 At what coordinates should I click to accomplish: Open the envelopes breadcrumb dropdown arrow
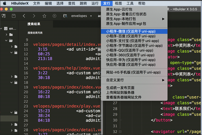(91, 16)
